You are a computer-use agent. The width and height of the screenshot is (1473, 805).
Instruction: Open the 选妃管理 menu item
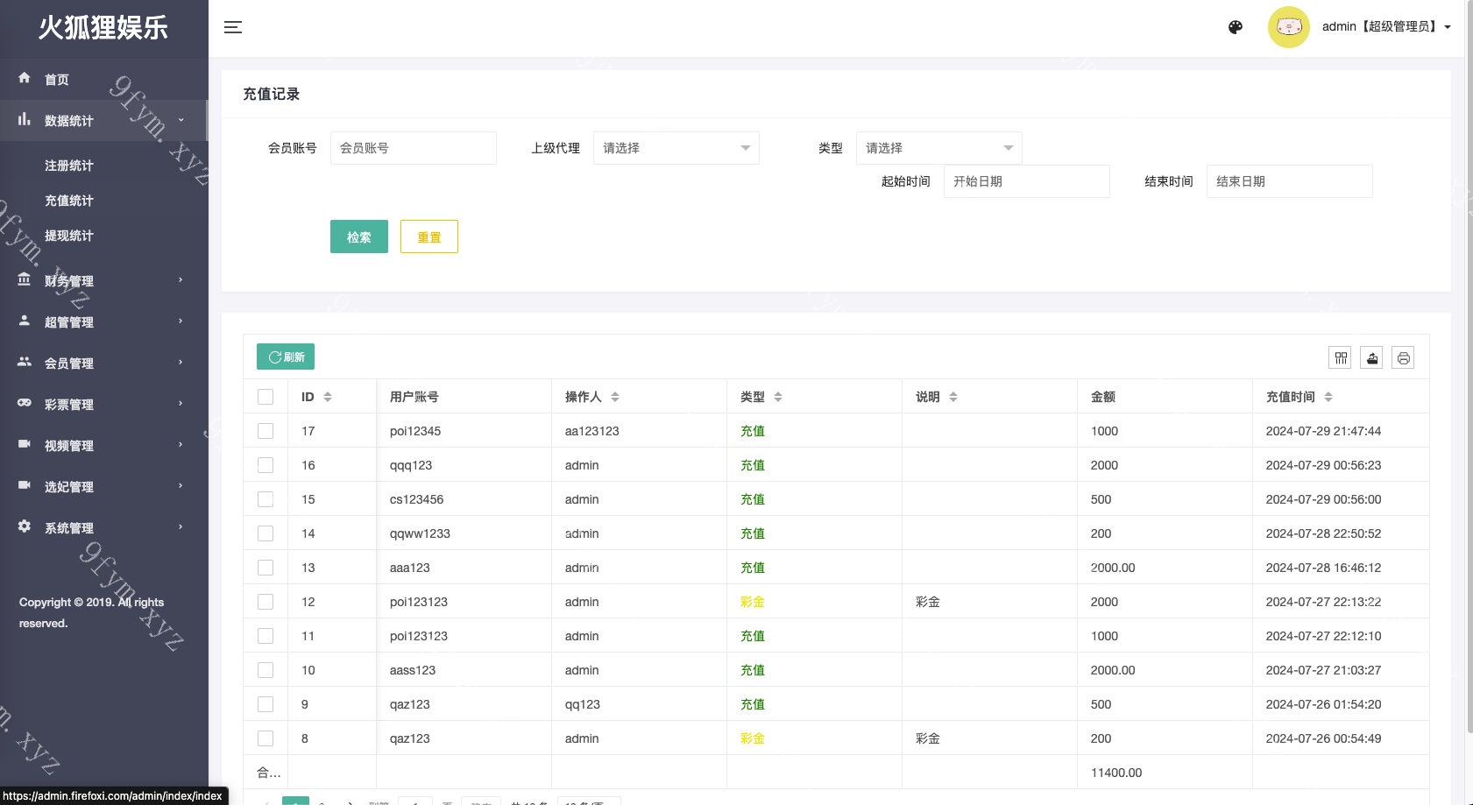tap(103, 486)
